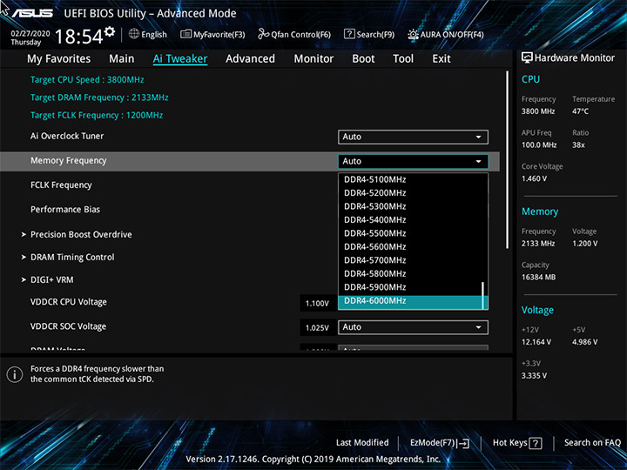Click Last Modified button

[x=362, y=443]
